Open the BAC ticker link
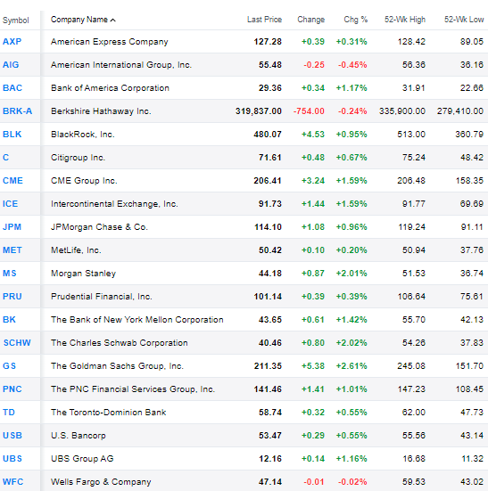Viewport: 488px width, 491px height. [x=12, y=87]
